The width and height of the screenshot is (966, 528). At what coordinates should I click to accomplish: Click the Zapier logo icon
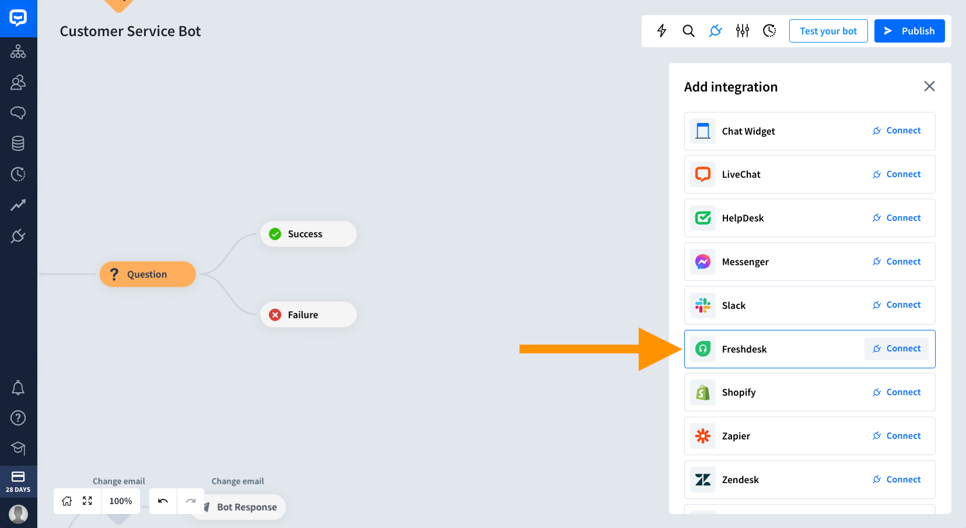(703, 436)
